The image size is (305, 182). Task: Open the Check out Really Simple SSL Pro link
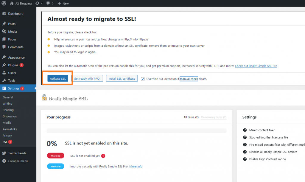tap(256, 66)
